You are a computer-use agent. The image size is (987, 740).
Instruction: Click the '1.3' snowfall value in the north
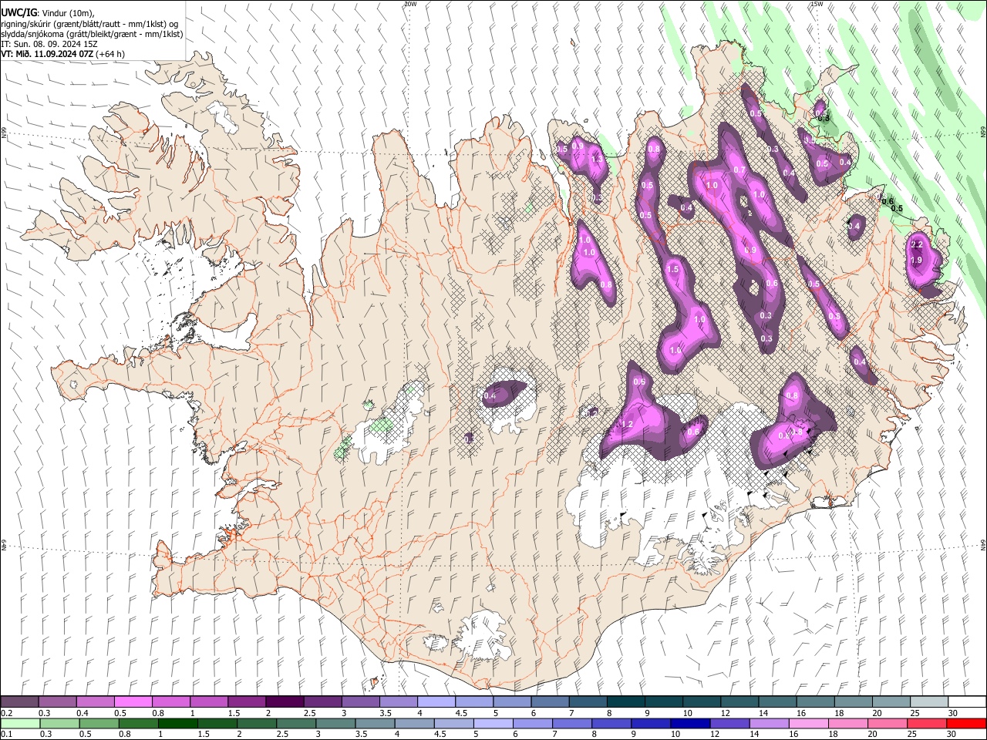tap(596, 159)
